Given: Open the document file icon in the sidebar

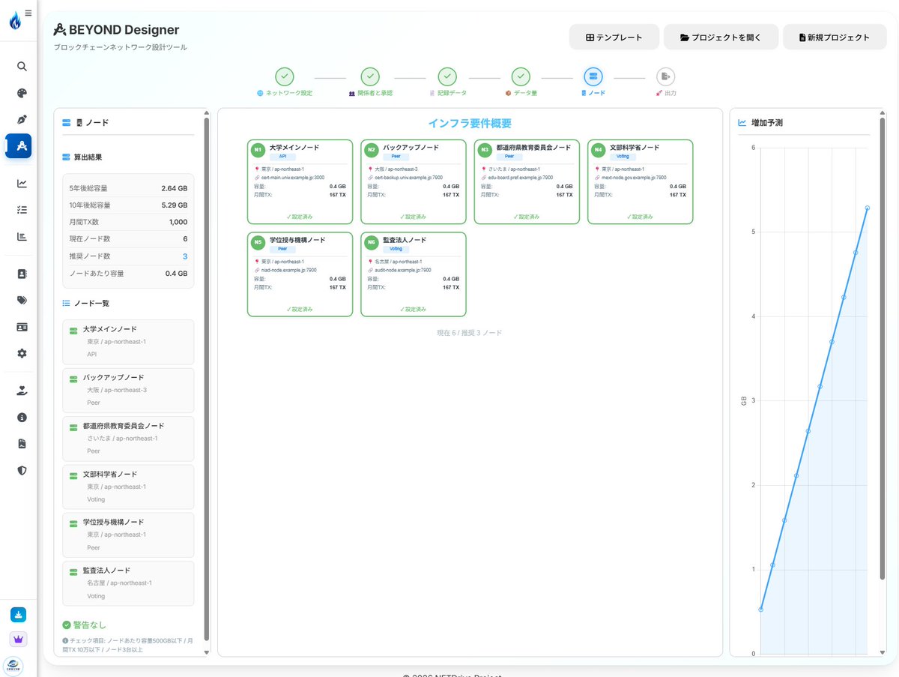Looking at the screenshot, I should (x=22, y=444).
